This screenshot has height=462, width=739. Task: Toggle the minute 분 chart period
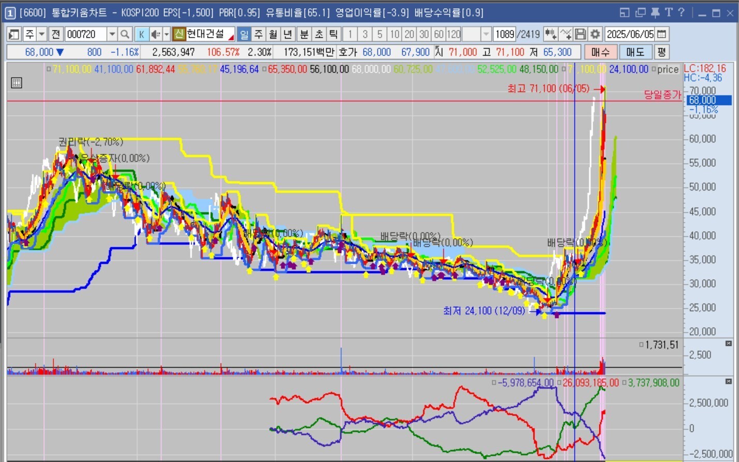(x=304, y=34)
